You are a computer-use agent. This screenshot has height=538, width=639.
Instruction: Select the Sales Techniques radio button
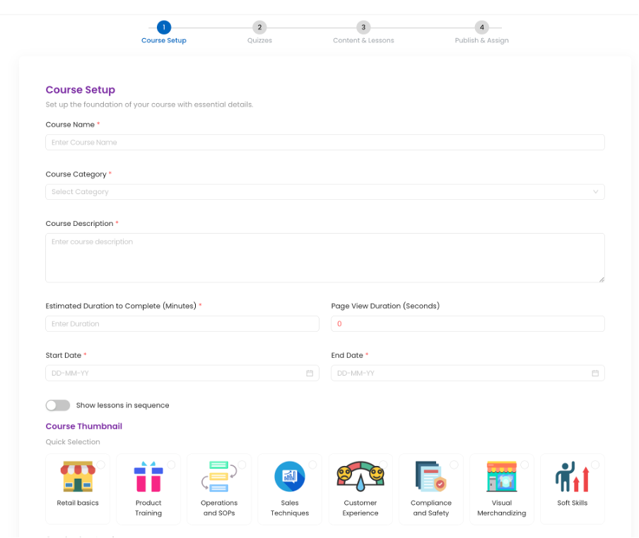[x=312, y=465]
